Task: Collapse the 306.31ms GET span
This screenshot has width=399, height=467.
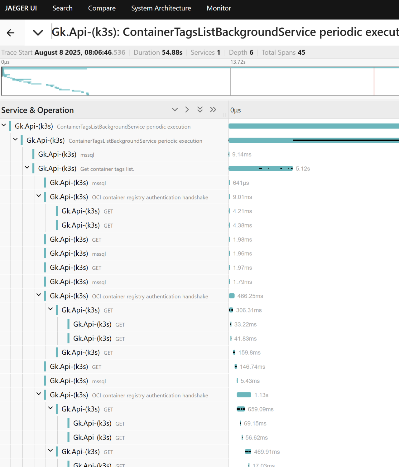Action: [50, 309]
